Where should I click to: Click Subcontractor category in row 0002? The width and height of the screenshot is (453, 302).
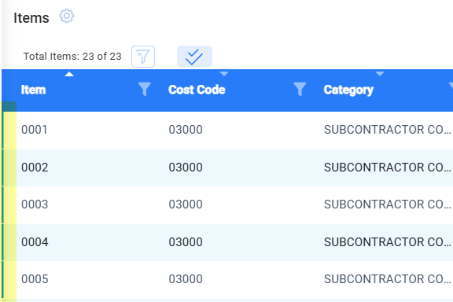click(388, 168)
